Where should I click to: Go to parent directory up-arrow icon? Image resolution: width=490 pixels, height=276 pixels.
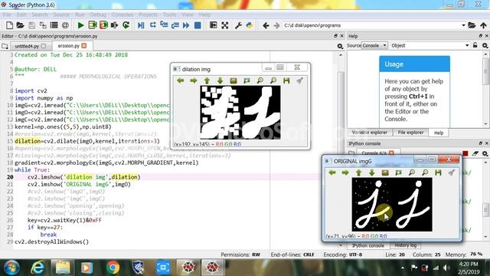point(483,25)
